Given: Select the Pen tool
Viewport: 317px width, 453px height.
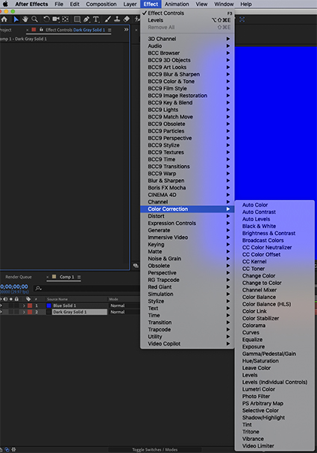Looking at the screenshot, I should click(x=87, y=19).
